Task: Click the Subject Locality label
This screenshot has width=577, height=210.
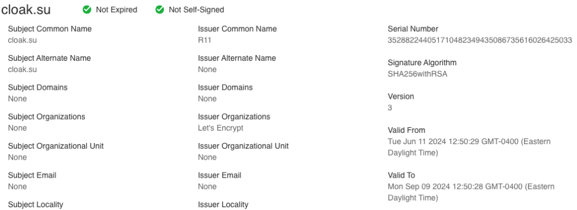Action: (x=35, y=204)
